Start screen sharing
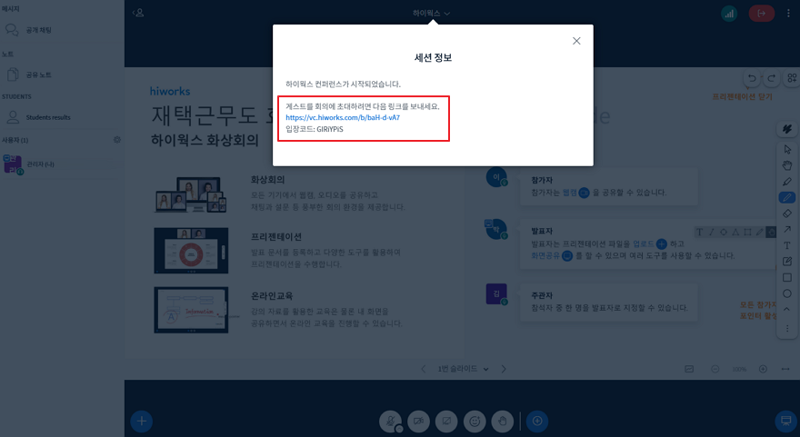 point(445,421)
